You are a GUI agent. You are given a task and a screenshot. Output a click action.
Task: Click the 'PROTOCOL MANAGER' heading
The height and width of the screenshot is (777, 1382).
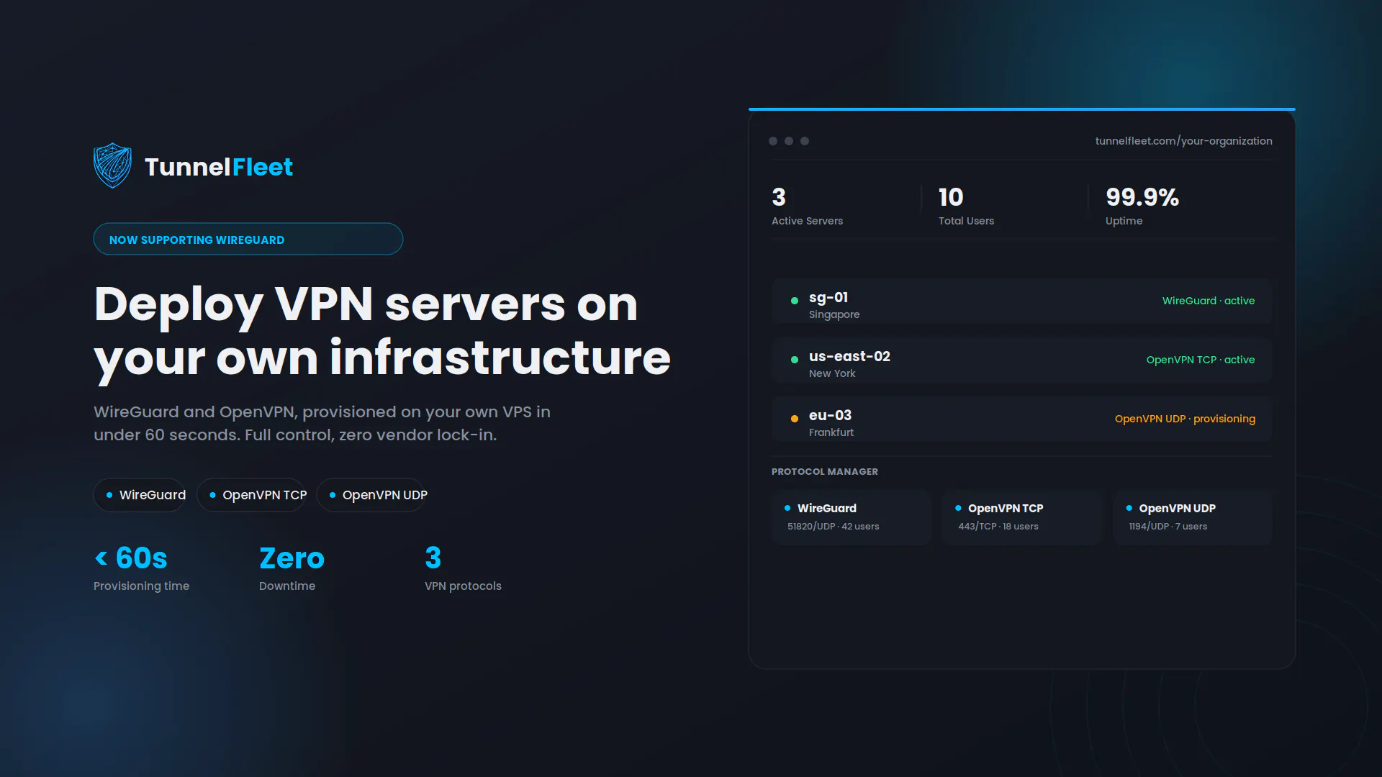pos(825,472)
